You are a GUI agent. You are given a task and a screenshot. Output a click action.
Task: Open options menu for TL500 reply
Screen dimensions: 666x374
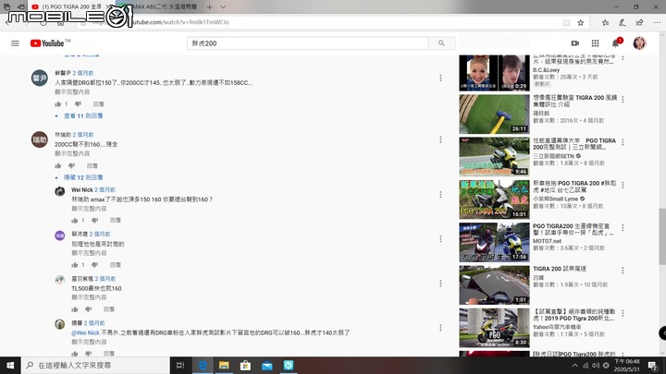pyautogui.click(x=440, y=284)
